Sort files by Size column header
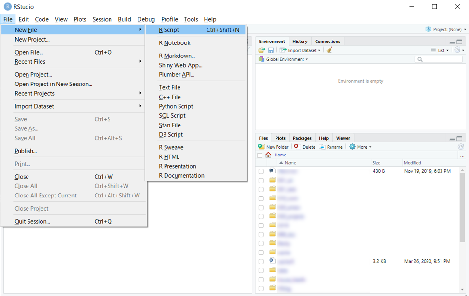 [387, 163]
